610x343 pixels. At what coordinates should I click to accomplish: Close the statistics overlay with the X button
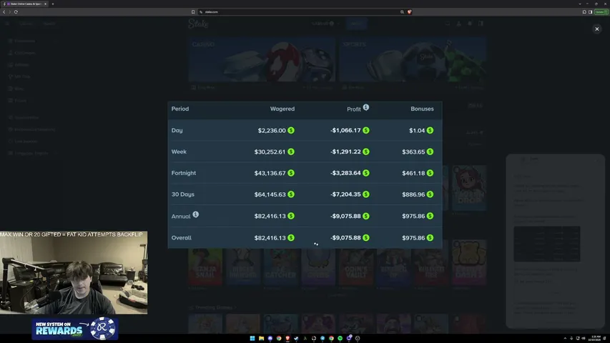597,29
